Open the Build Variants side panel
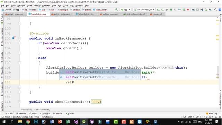222x125 pixels. coord(2,89)
